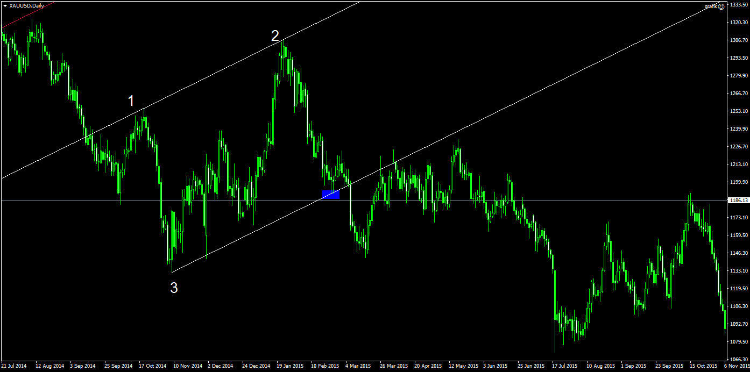This screenshot has height=372, width=750.
Task: Click the 24 Dec 2014 date label
Action: click(256, 366)
